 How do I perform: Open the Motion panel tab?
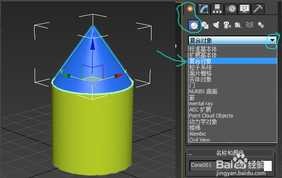(231, 8)
